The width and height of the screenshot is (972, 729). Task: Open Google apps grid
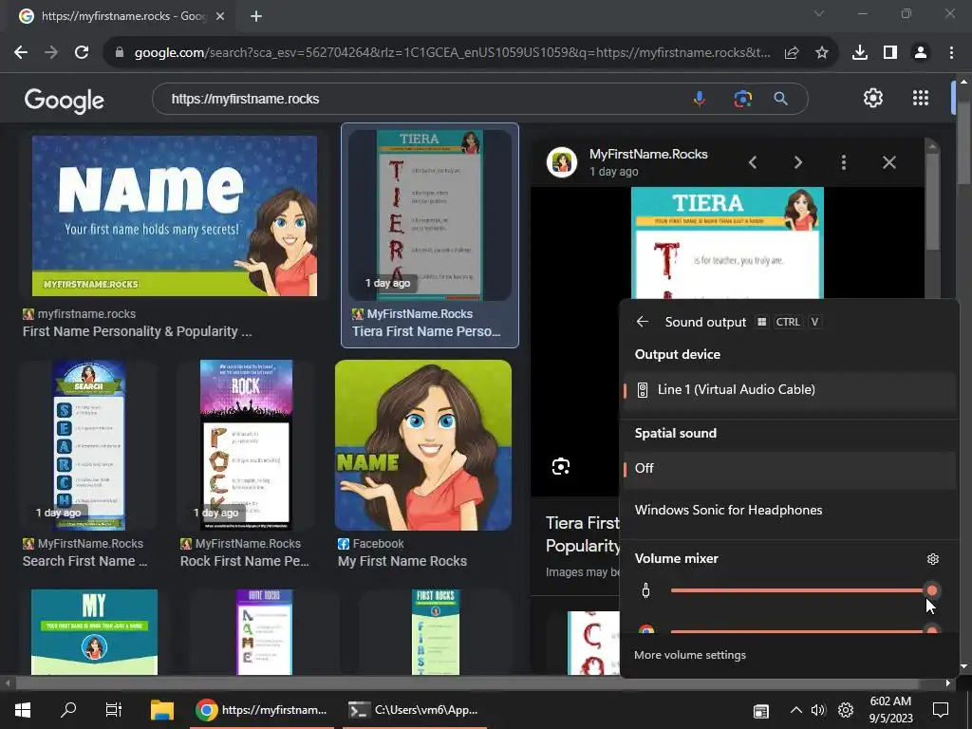tap(921, 98)
